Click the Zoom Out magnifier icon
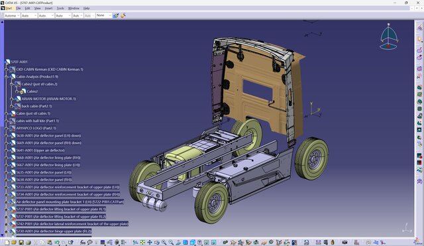Screen dimensions: 424x246 pos(171,243)
